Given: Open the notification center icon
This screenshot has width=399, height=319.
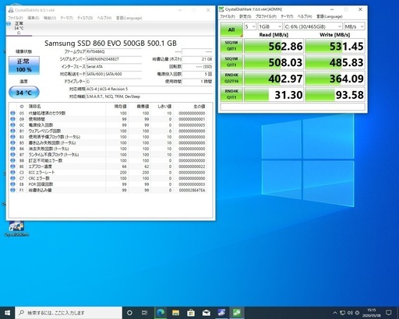Looking at the screenshot, I should coord(389,313).
